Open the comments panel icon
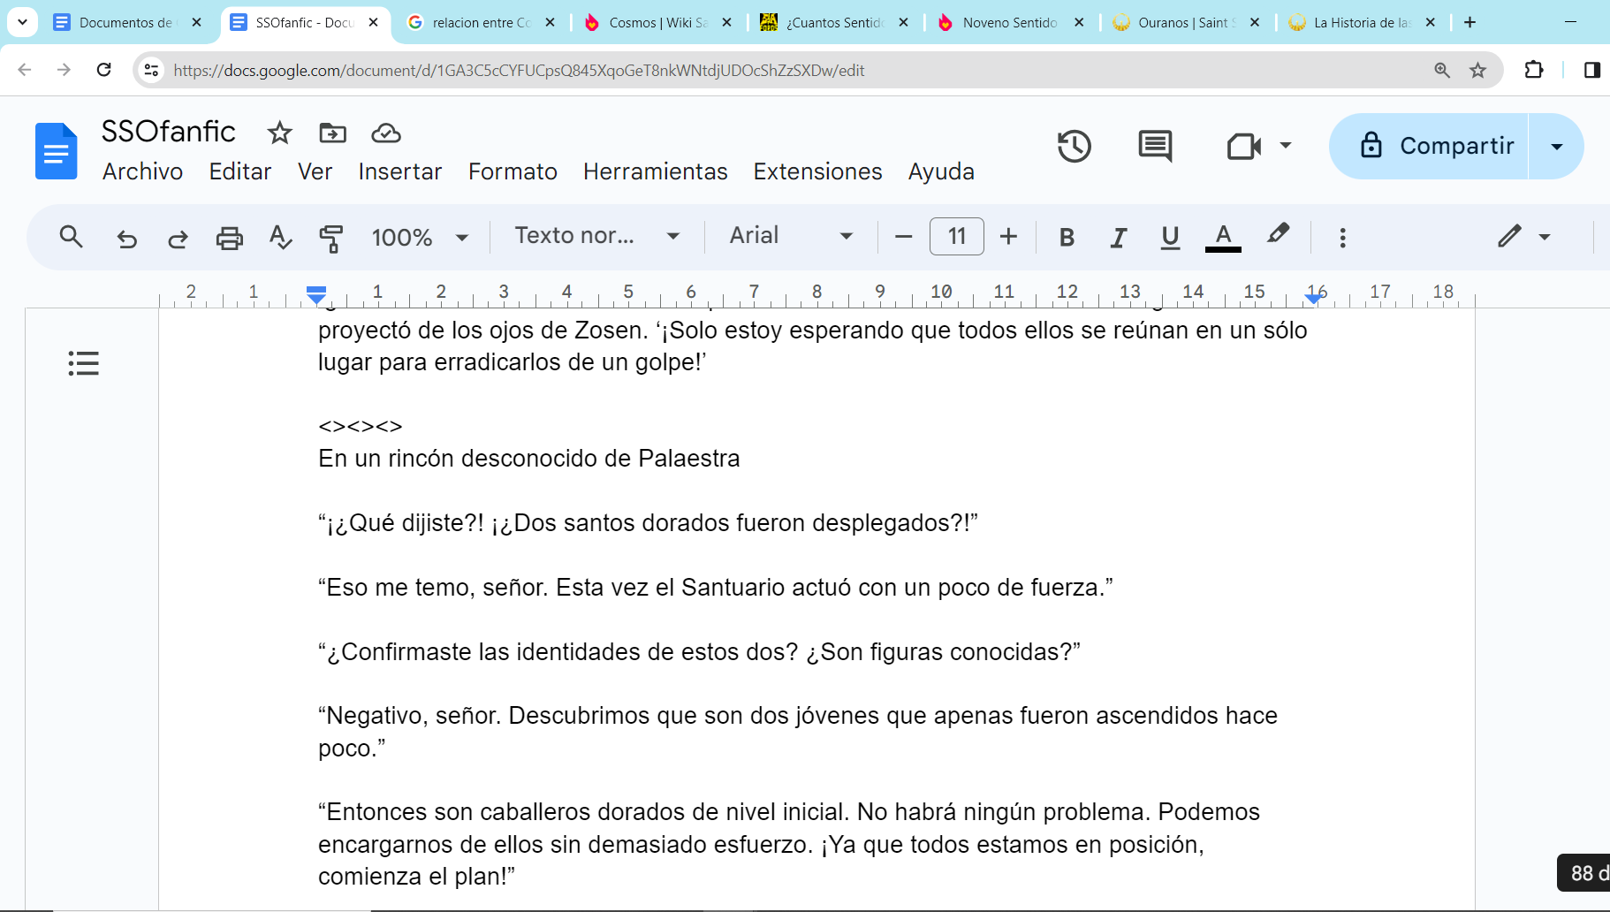1610x912 pixels. tap(1155, 146)
